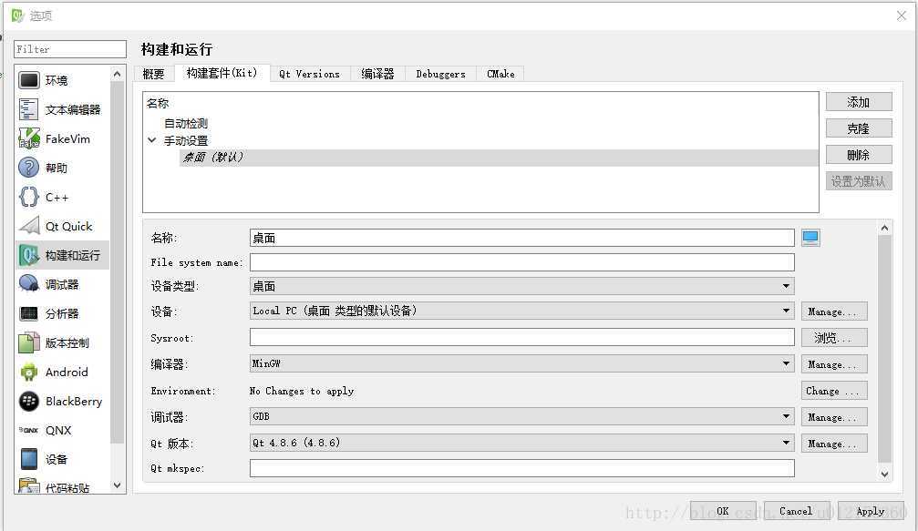This screenshot has height=531, width=918.
Task: Open the 设备类型 dropdown
Action: (x=521, y=286)
